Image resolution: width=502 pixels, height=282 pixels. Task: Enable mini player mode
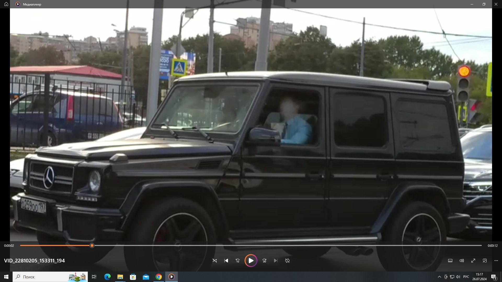click(x=485, y=261)
